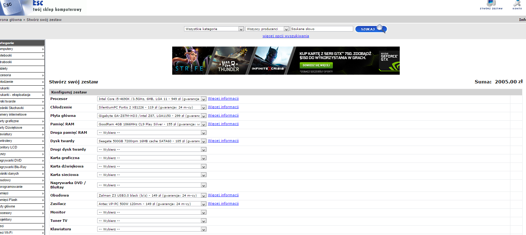This screenshot has width=526, height=235.
Task: Open 'więcej opcji wyszukiwania' link
Action: [x=286, y=36]
